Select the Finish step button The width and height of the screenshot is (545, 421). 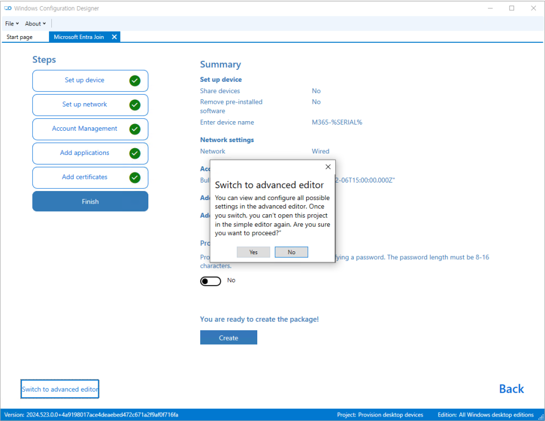(x=90, y=201)
